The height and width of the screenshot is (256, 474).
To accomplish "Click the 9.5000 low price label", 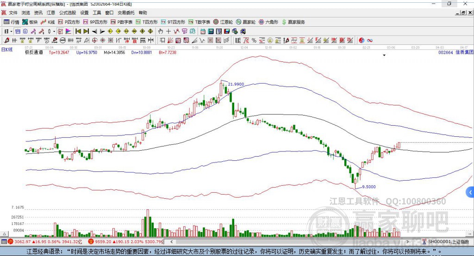I will point(369,187).
